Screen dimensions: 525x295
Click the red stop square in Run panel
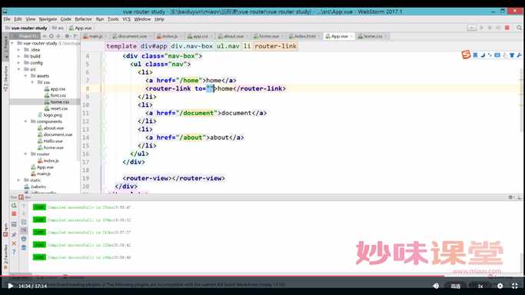tap(14, 214)
